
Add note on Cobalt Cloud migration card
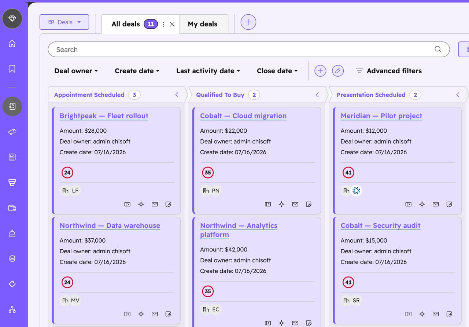pos(309,204)
